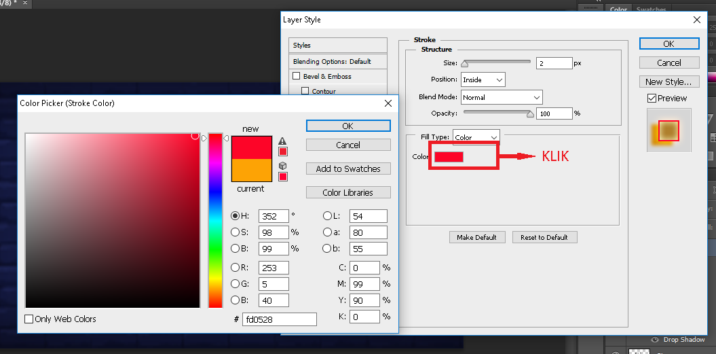Click the C cyan value field
Viewport: 716px width, 354px height.
click(x=365, y=268)
